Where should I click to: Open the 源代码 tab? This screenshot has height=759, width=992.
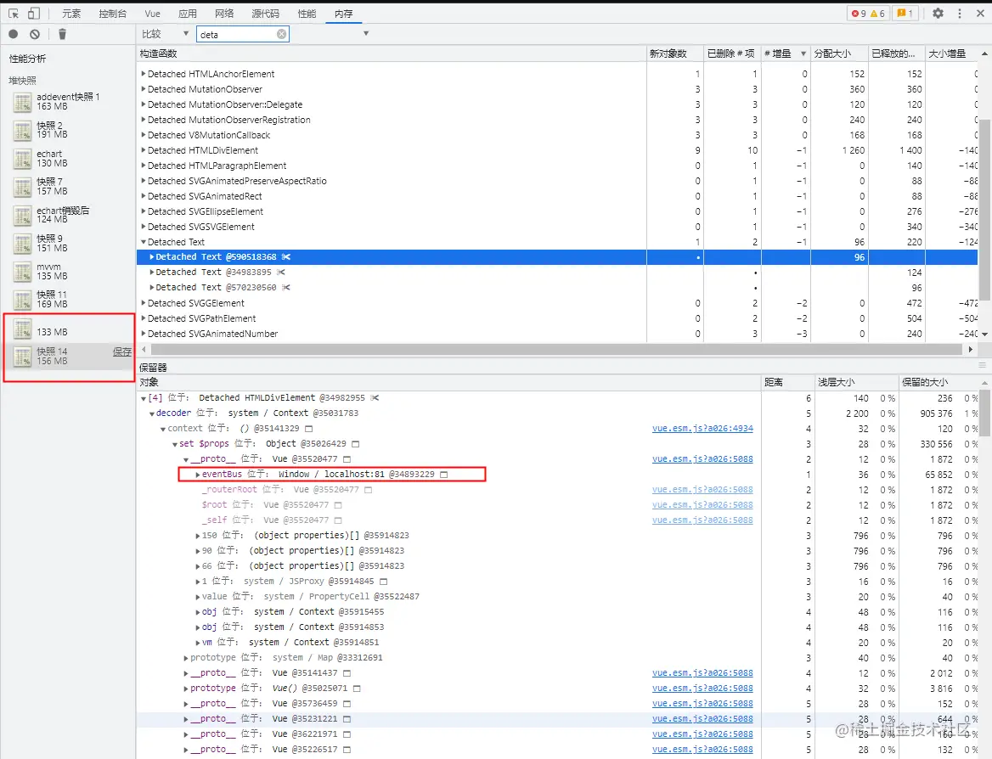click(x=265, y=14)
